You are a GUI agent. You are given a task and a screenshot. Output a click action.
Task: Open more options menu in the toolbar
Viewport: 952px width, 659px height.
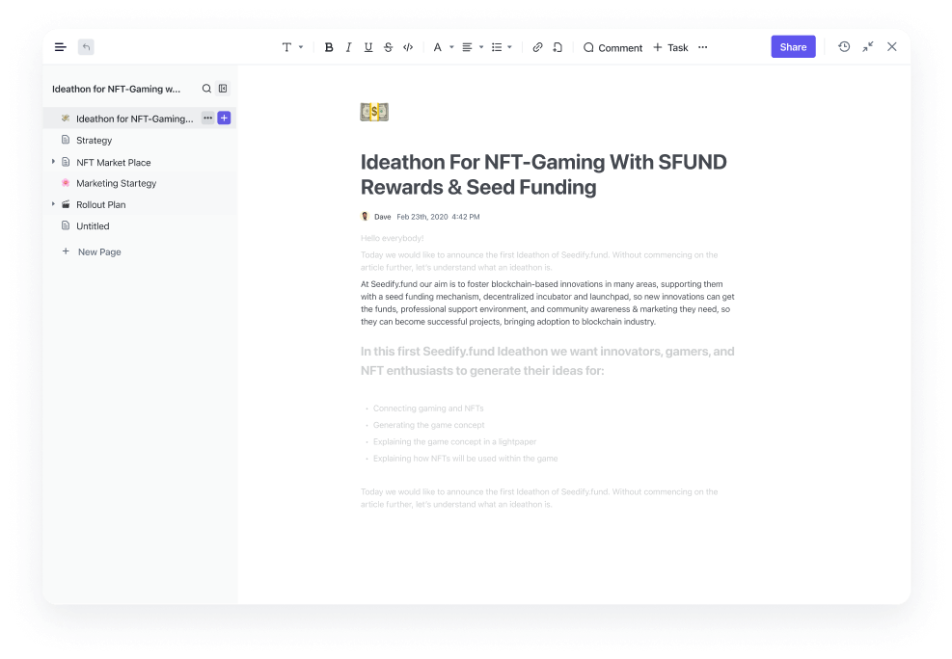[703, 46]
